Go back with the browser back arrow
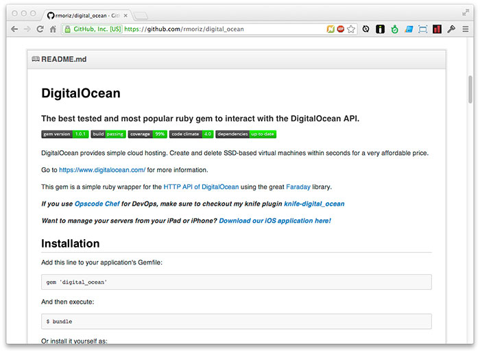This screenshot has width=480, height=353. (x=14, y=29)
